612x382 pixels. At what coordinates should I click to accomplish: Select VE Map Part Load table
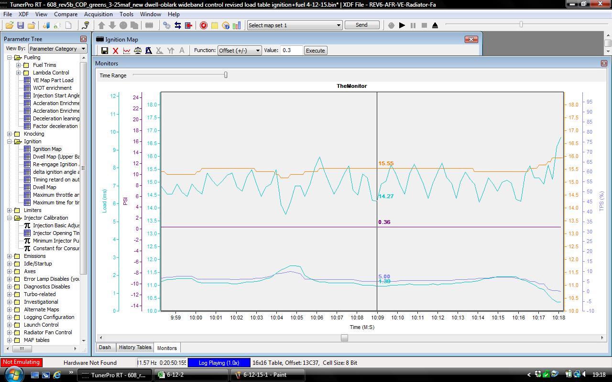pos(53,80)
